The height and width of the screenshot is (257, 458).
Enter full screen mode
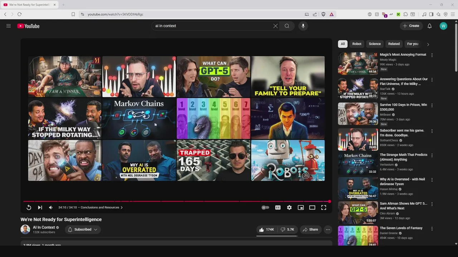point(323,207)
